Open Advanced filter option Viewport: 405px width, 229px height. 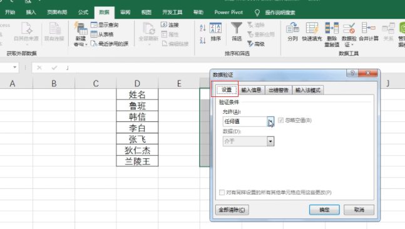click(x=256, y=44)
